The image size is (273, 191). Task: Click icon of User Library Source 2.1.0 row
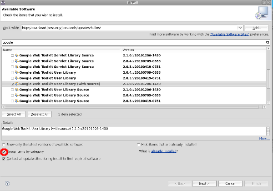[17, 90]
